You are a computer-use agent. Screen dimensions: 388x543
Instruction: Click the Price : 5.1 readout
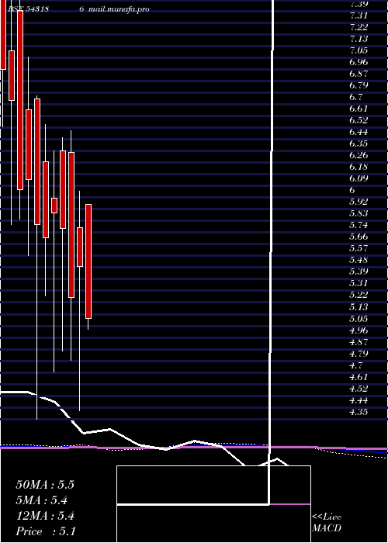coord(46,531)
